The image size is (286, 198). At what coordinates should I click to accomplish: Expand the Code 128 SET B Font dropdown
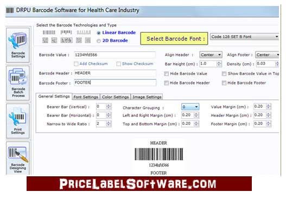pos(244,37)
